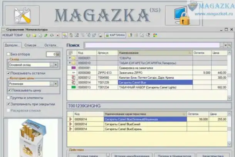Uncheck Показывать остатки
Image resolution: width=235 pixels, height=157 pixels.
[x=8, y=73]
